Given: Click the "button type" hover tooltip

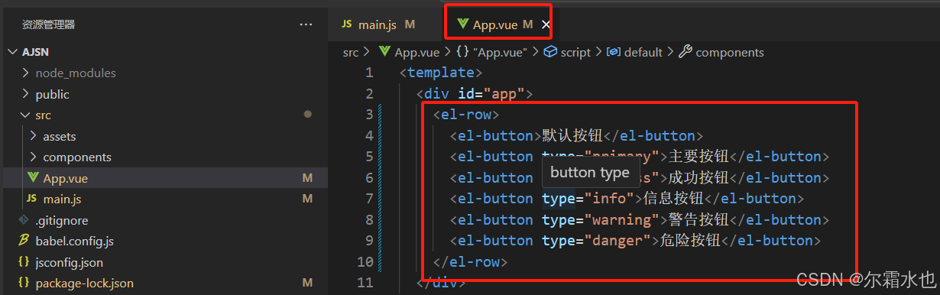Looking at the screenshot, I should (x=590, y=172).
